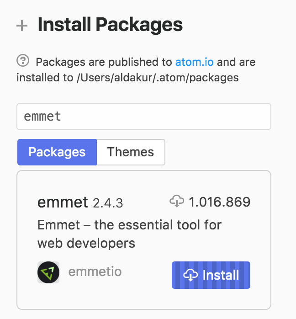Click the 'Packages are published to' text
The image size is (296, 319).
104,62
